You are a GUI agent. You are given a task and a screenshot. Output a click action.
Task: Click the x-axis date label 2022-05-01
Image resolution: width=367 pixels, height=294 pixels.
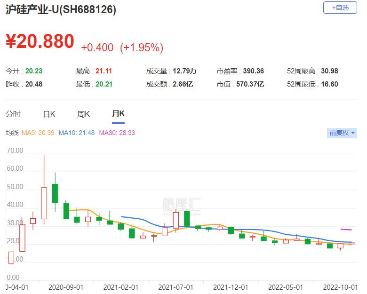tap(286, 287)
